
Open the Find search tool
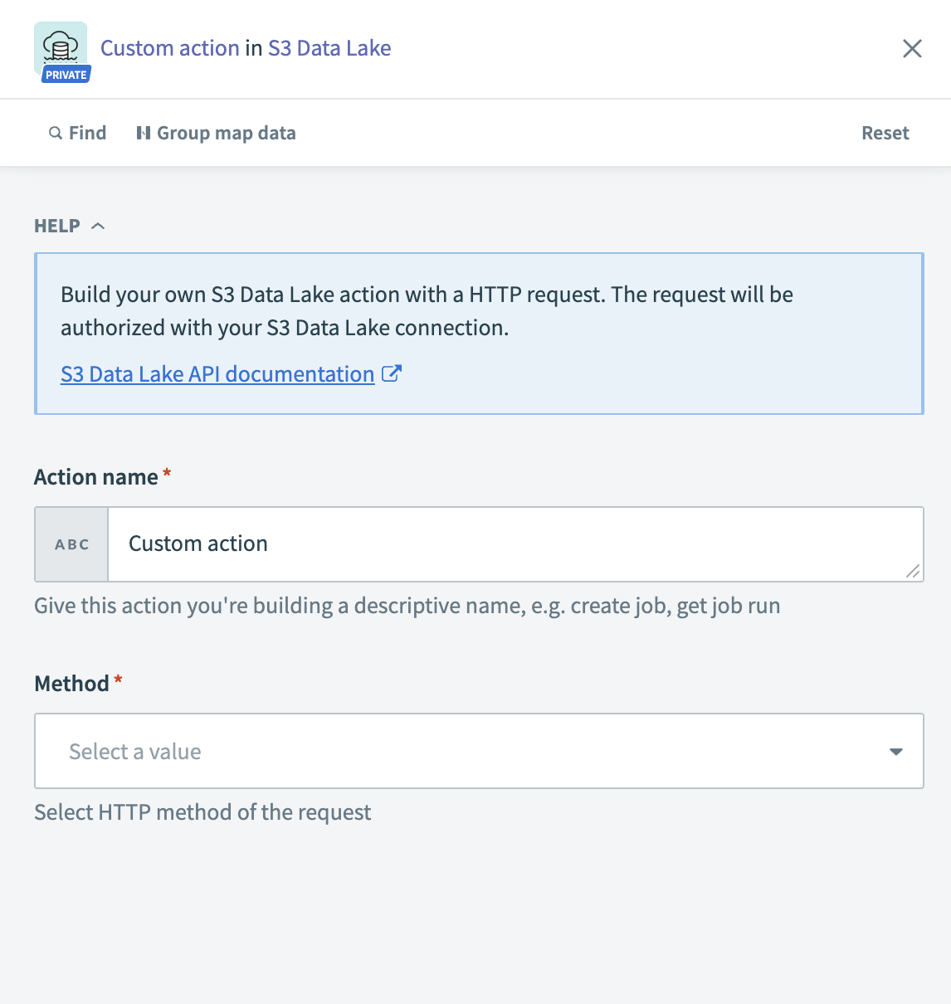tap(77, 133)
